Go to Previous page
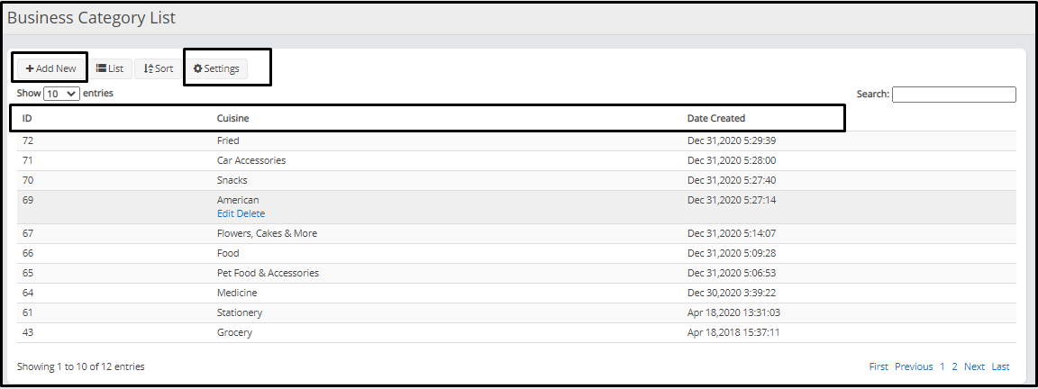Screen dimensions: 1038x389 tap(914, 366)
